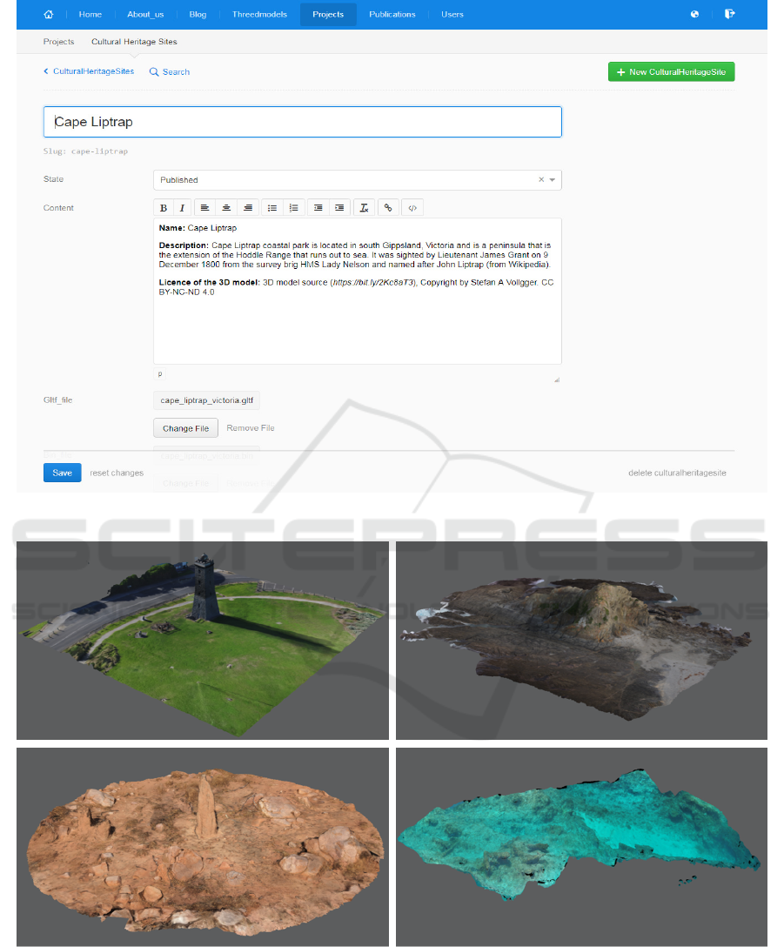Open the globe language icon
The image size is (784, 947).
tap(694, 14)
